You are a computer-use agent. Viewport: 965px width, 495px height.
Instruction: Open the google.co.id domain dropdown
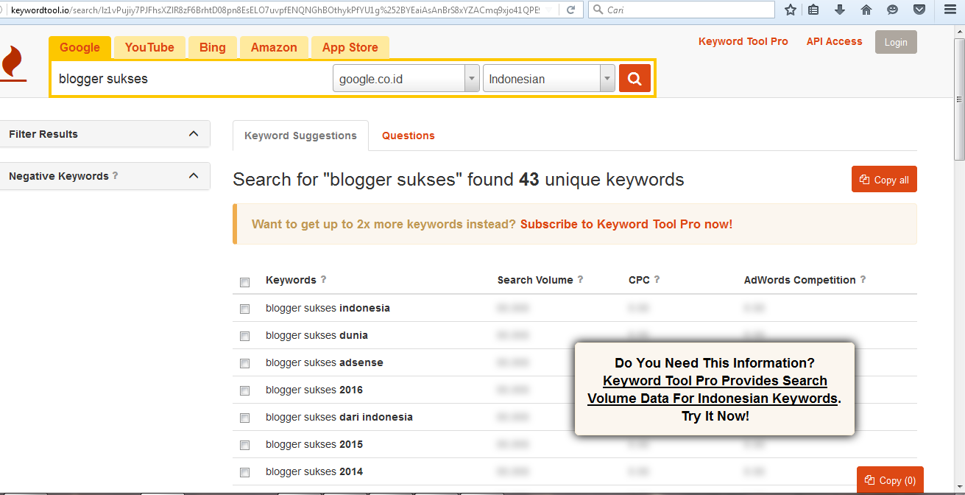(x=406, y=79)
